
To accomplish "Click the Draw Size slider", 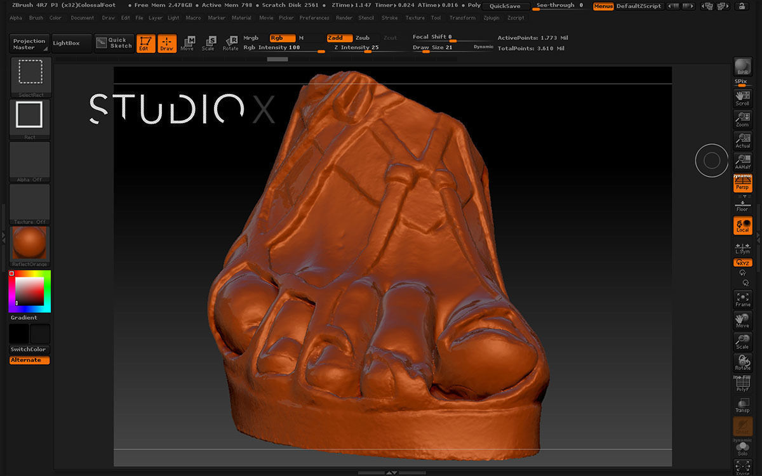I will tap(441, 48).
